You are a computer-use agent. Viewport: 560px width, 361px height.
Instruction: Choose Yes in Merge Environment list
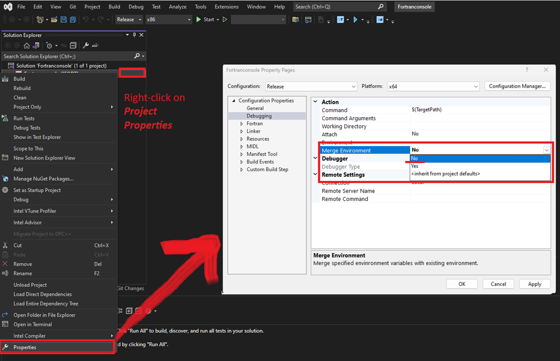coord(415,166)
